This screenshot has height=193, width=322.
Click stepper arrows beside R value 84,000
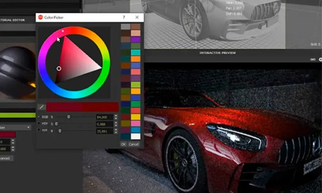(x=116, y=117)
